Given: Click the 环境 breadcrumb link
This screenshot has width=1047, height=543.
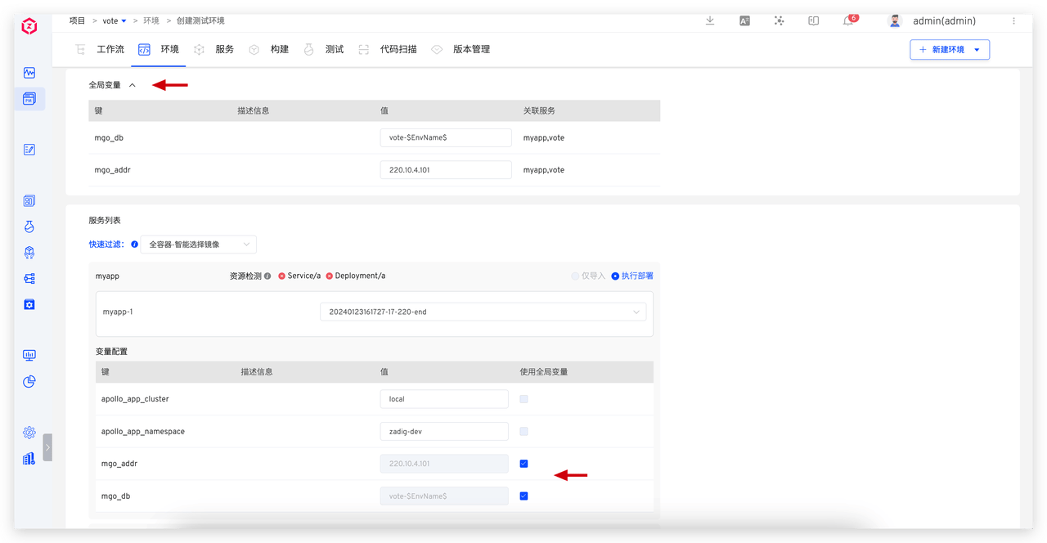Looking at the screenshot, I should [152, 20].
